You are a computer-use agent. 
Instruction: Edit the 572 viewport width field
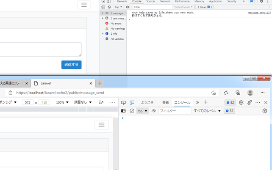pyautogui.click(x=28, y=102)
